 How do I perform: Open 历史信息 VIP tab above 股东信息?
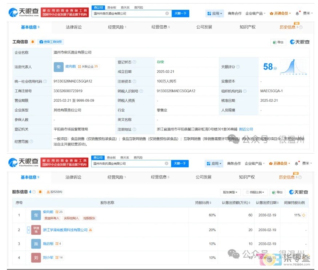(x=290, y=177)
